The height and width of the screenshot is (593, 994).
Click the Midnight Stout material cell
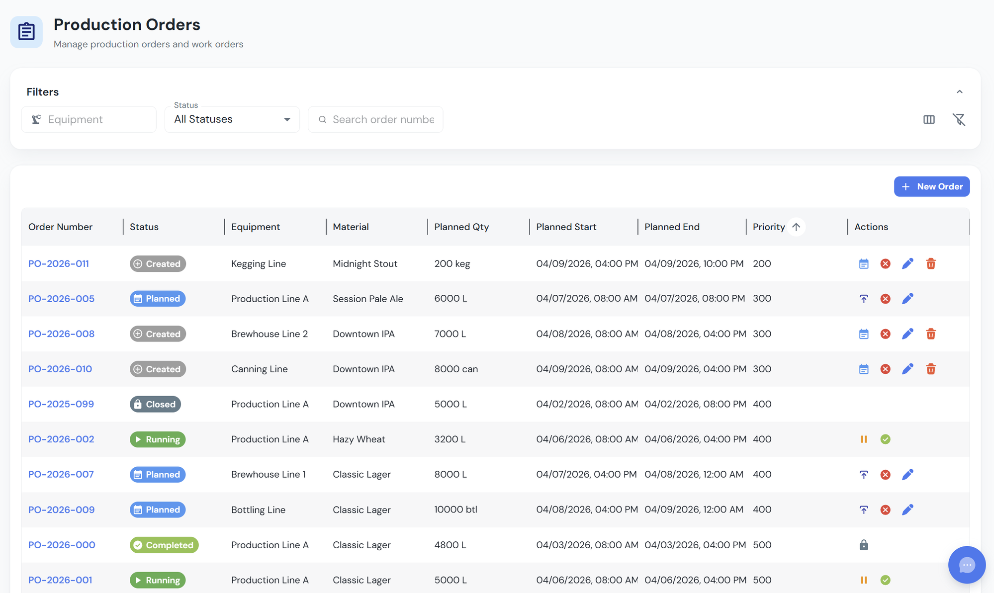coord(365,263)
